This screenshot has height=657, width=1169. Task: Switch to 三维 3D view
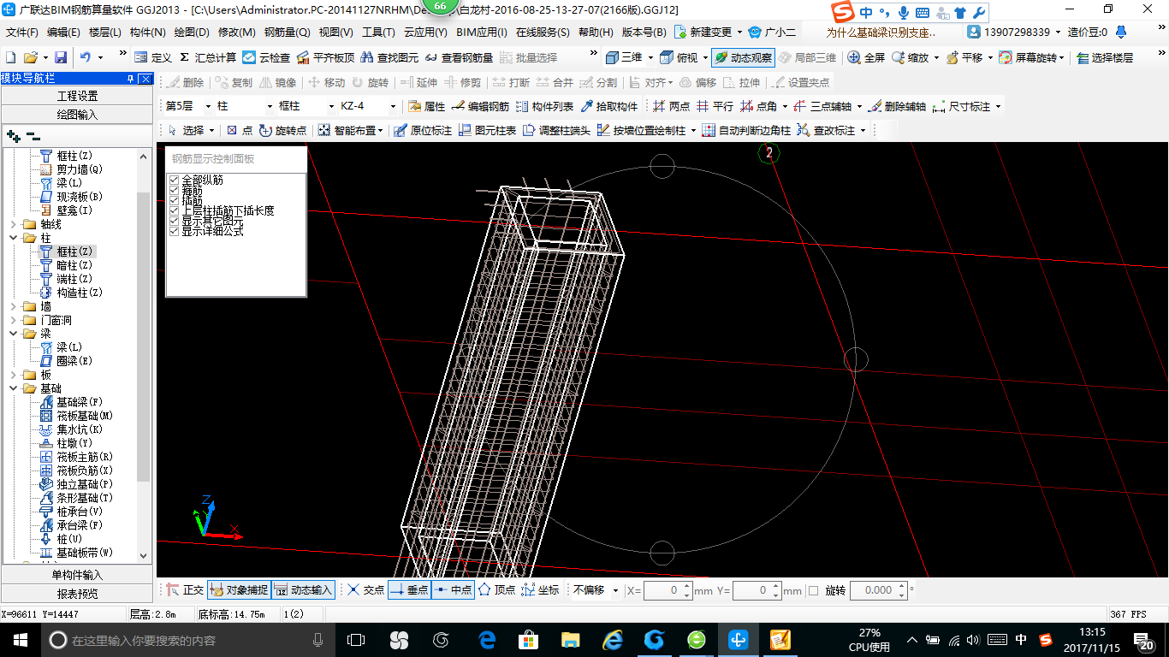(624, 57)
